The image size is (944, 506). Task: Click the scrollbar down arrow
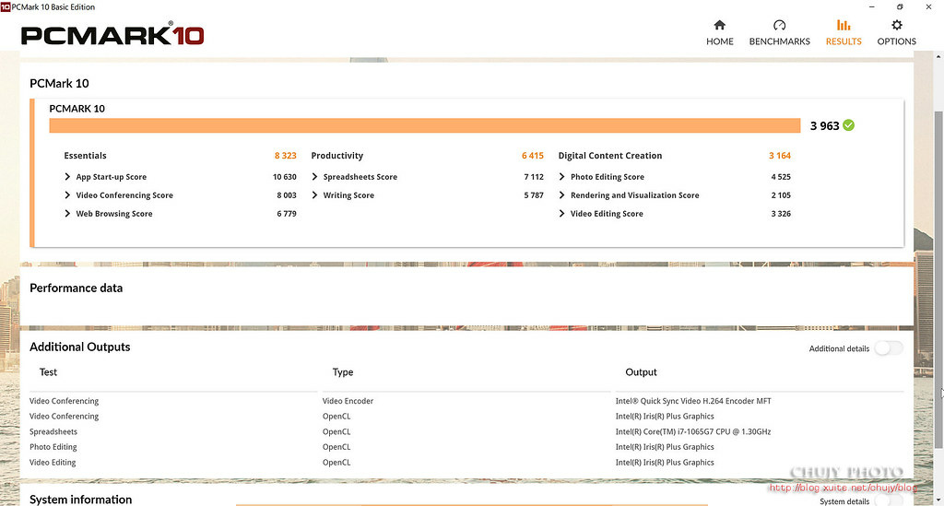tap(938, 500)
